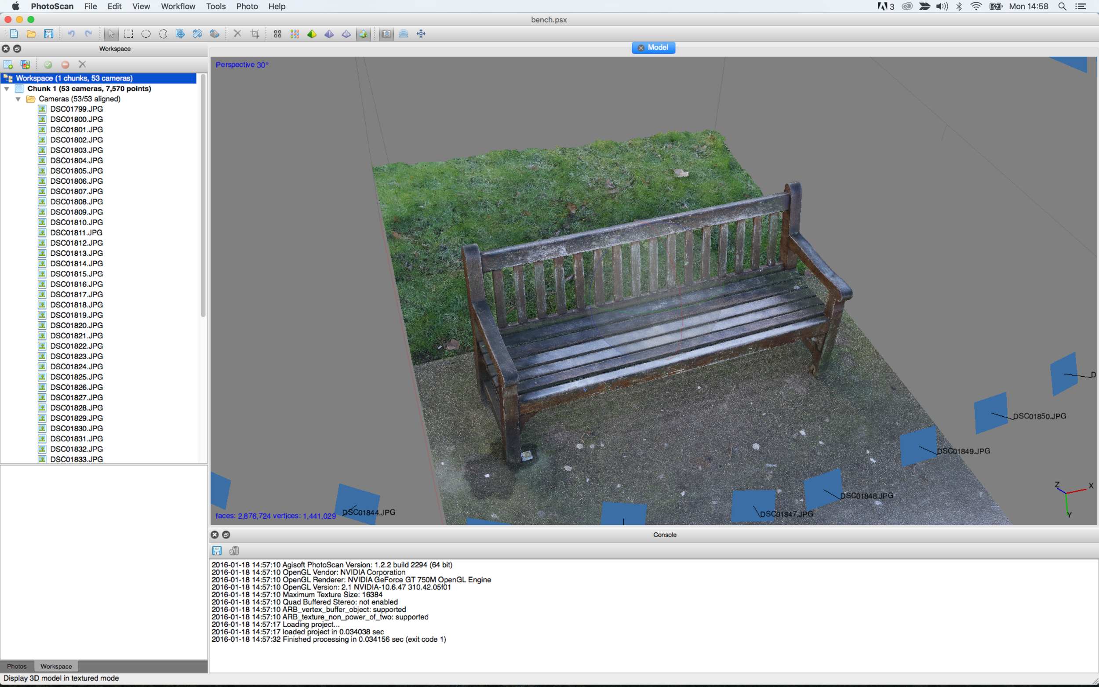Toggle Show Cameras in the viewport
The width and height of the screenshot is (1099, 687).
tap(386, 33)
